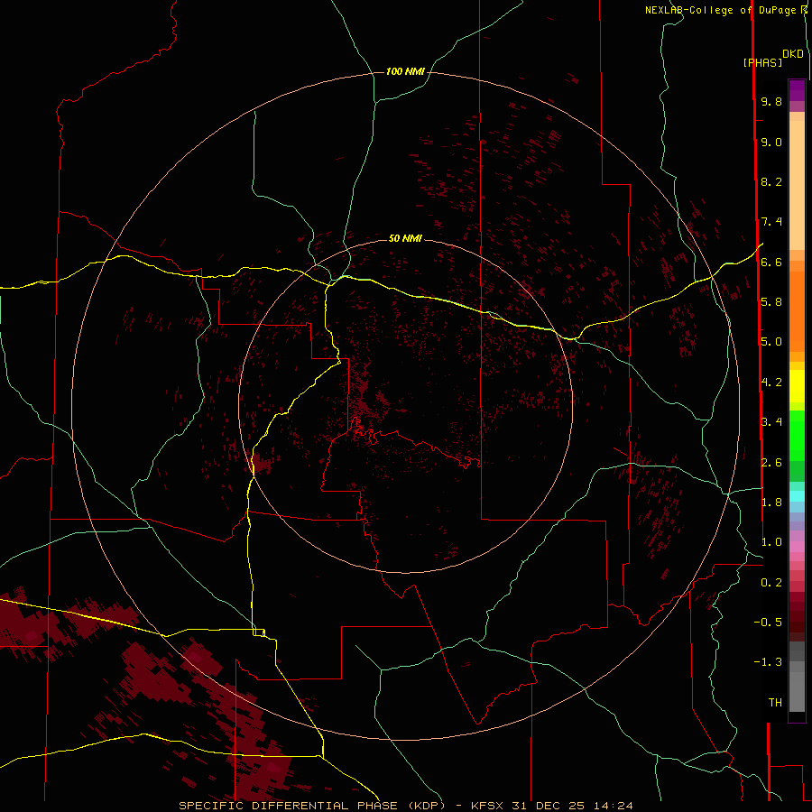Pick the solid orange segment of the color bar
812x812 pixels.
click(797, 312)
